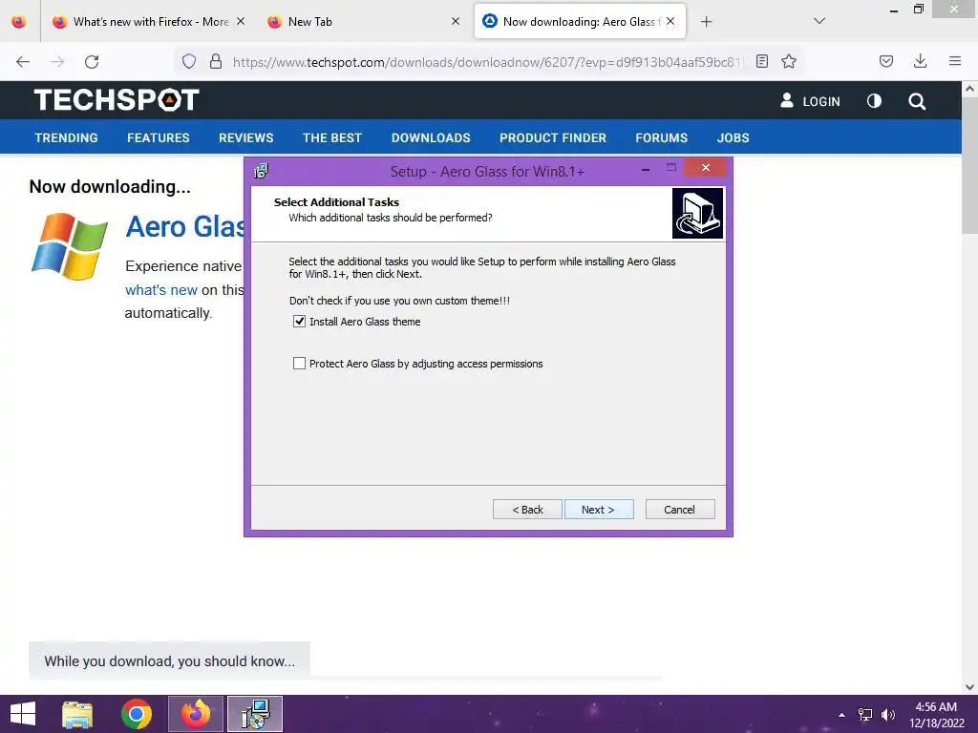
Task: Click LOGIN on TechSpot header
Action: point(810,101)
